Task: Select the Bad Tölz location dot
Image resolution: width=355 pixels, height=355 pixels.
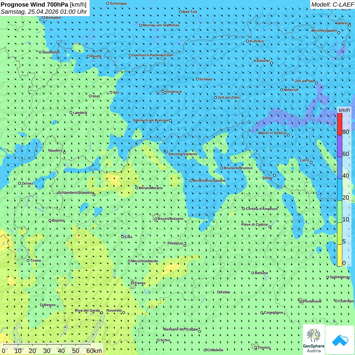Action: [x=180, y=12]
